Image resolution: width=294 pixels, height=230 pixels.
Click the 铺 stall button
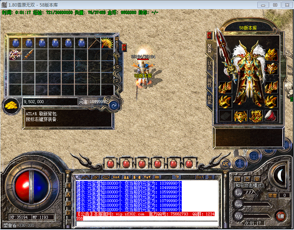click(x=281, y=216)
